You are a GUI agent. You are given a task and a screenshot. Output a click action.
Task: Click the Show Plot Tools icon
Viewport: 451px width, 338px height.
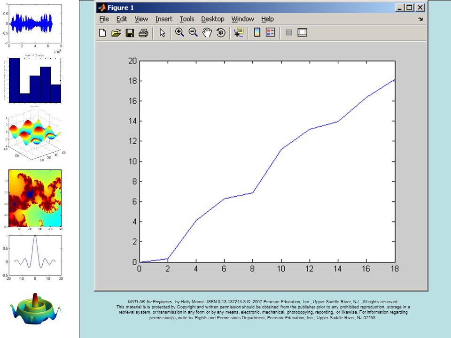[x=302, y=32]
